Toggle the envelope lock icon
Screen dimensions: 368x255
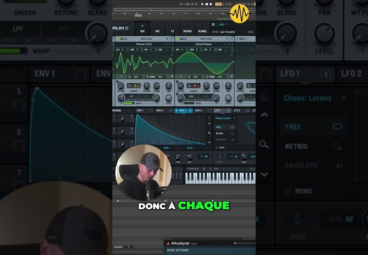[x=209, y=118]
